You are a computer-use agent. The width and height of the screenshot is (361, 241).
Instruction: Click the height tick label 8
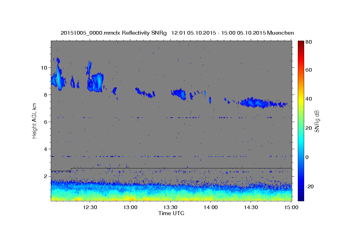click(46, 95)
